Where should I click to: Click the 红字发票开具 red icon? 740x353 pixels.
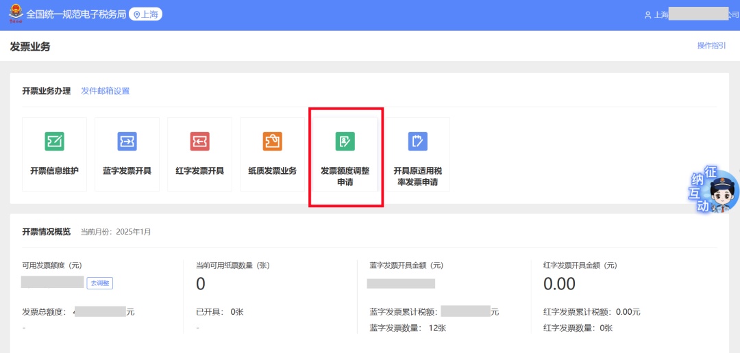pyautogui.click(x=199, y=142)
